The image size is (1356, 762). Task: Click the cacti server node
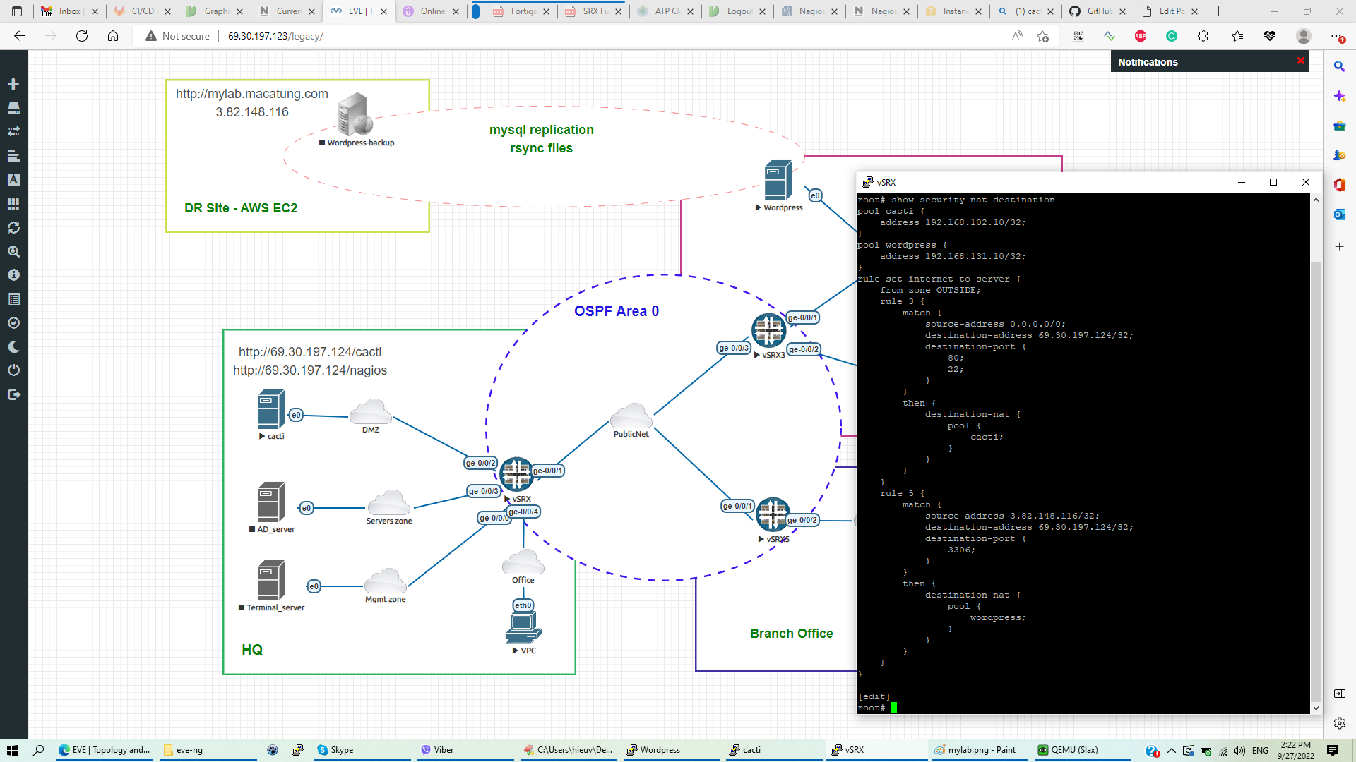271,409
